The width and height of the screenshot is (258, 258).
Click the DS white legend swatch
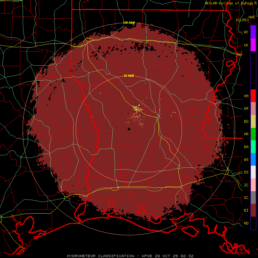tap(253, 172)
